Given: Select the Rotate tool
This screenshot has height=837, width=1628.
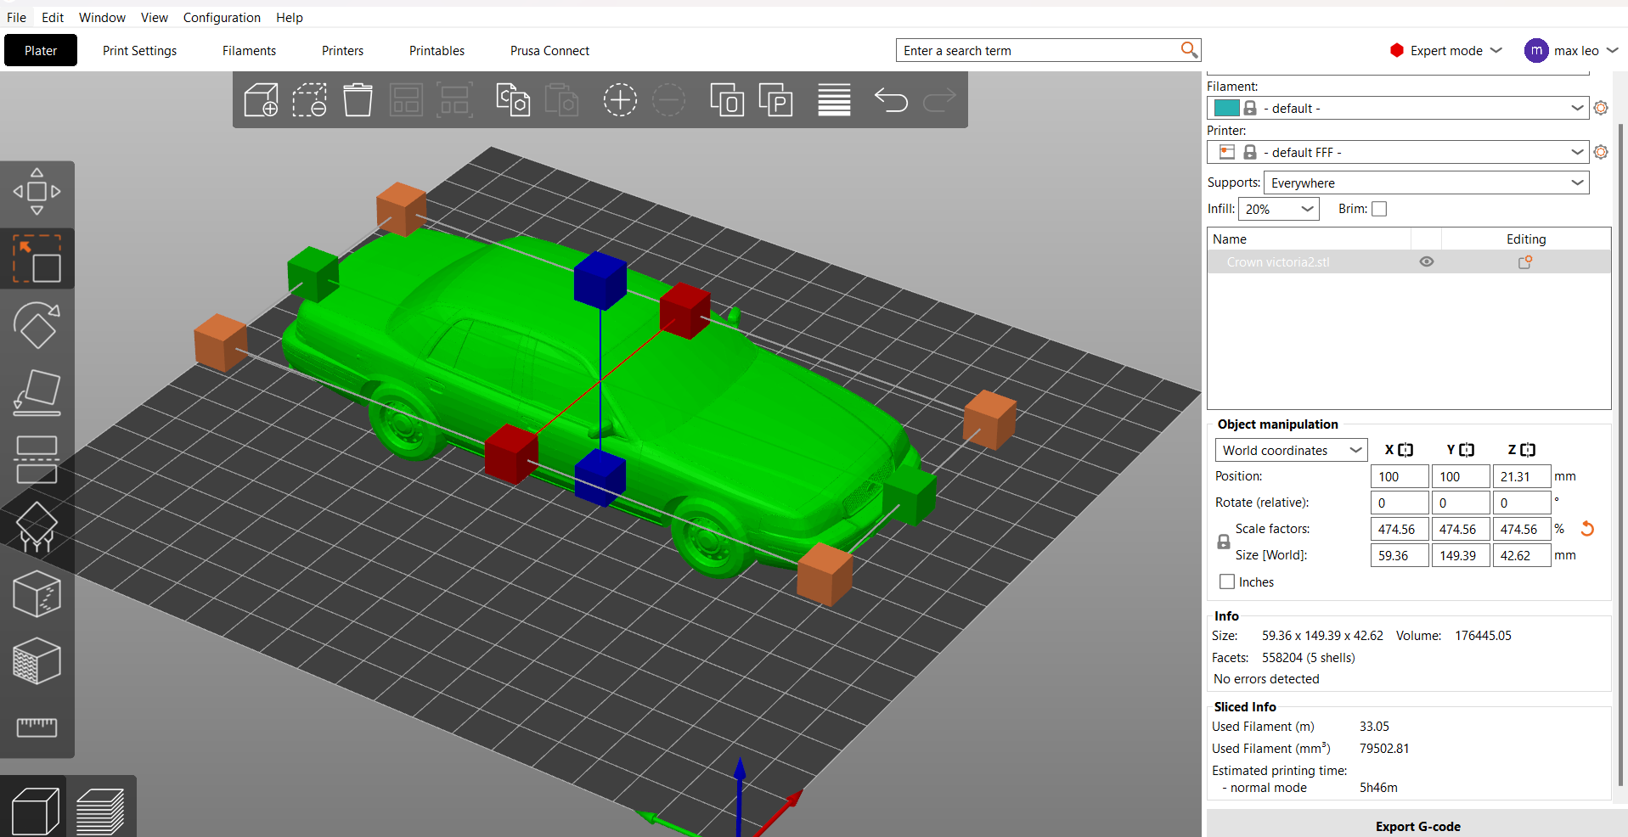Looking at the screenshot, I should pyautogui.click(x=37, y=325).
